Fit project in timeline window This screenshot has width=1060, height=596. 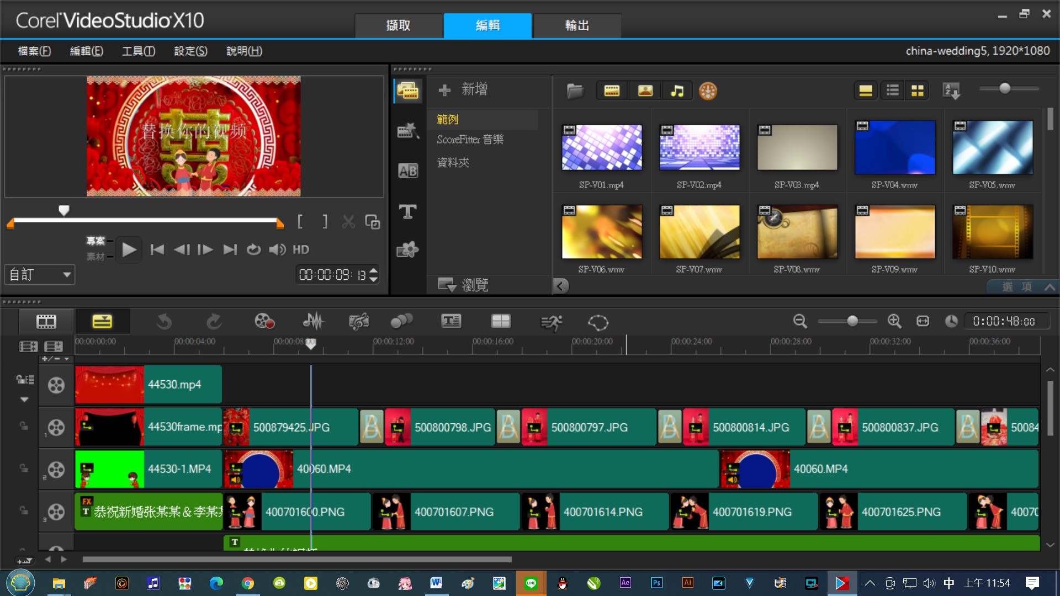coord(923,321)
